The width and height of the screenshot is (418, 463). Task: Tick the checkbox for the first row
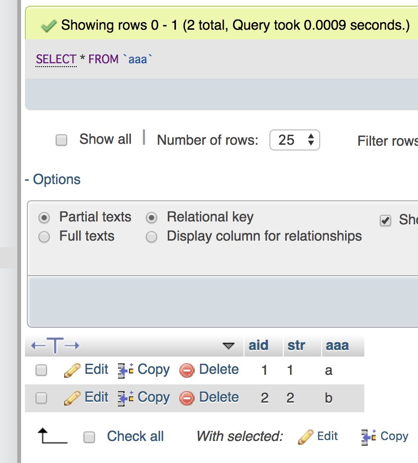coord(42,370)
